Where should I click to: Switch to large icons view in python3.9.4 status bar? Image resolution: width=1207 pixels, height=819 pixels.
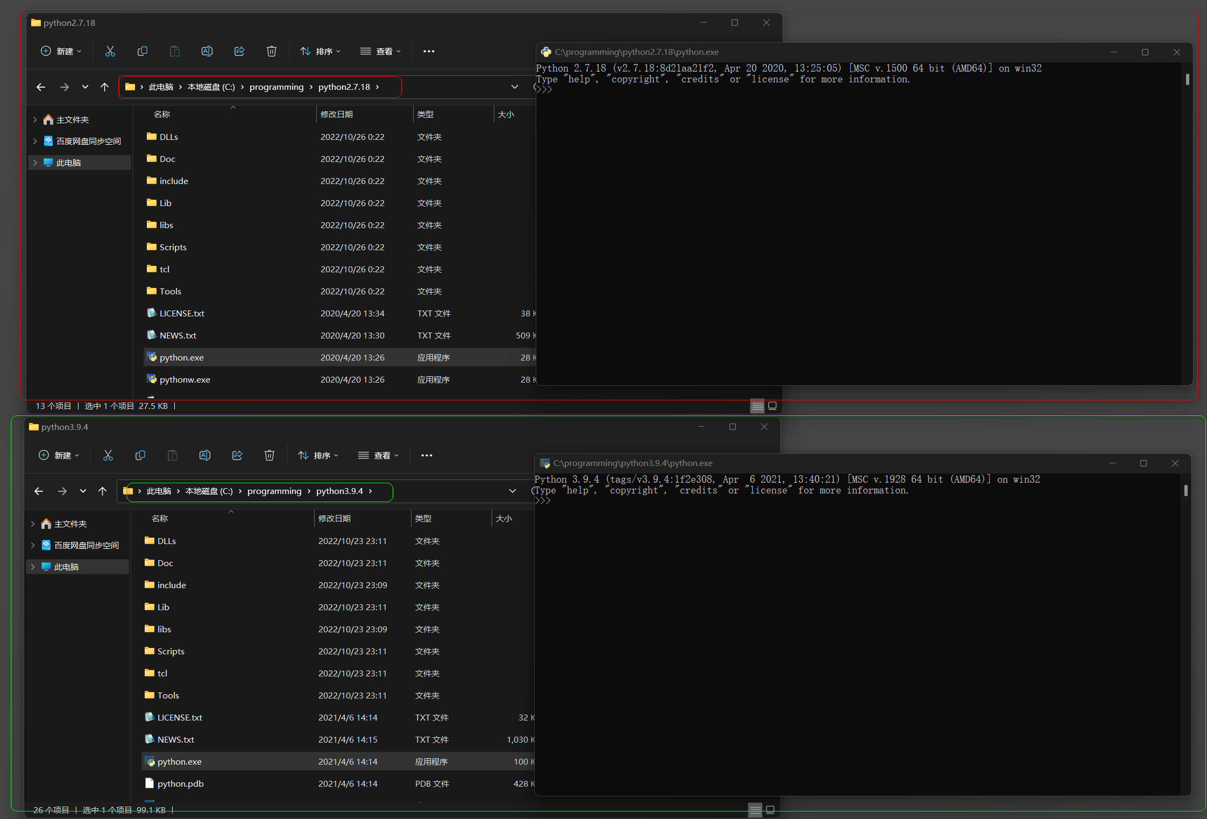coord(770,810)
